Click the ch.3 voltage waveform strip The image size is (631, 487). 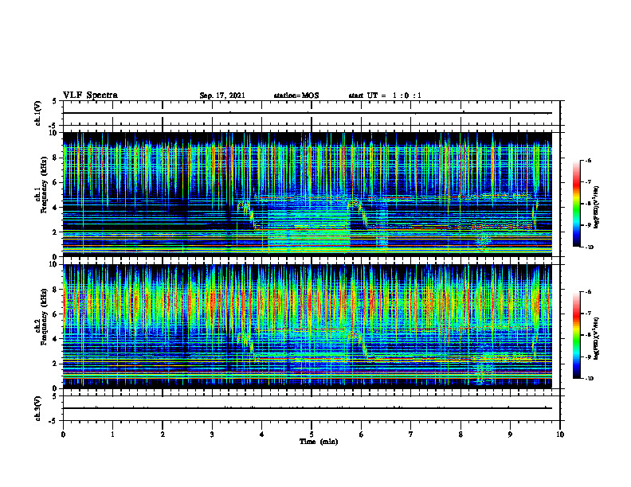coord(312,408)
